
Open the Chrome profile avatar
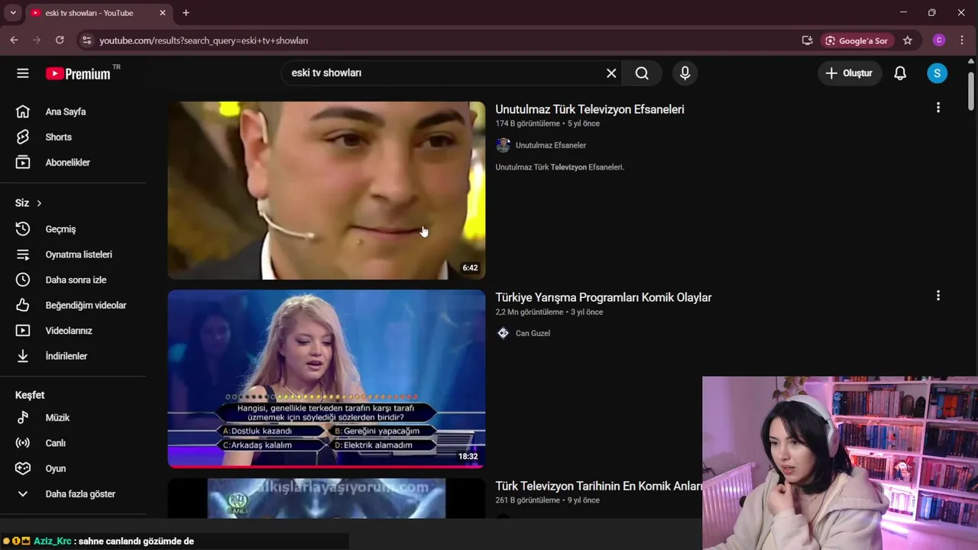click(939, 40)
